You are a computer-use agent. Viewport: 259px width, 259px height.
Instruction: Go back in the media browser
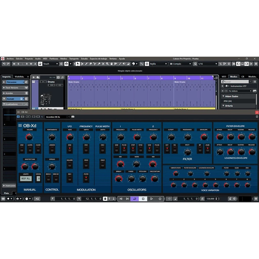point(223,86)
